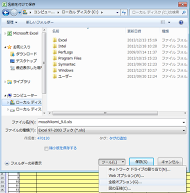
Task: Select the Program Files folder name
Action: (69, 58)
